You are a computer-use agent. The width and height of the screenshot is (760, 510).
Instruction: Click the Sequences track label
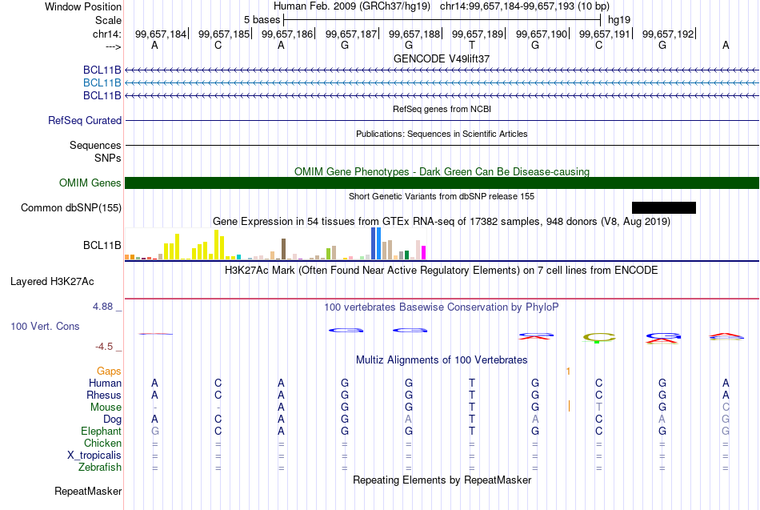pos(95,145)
